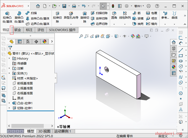Switch to the SOLIDWORKS 插件 tab

[62, 30]
